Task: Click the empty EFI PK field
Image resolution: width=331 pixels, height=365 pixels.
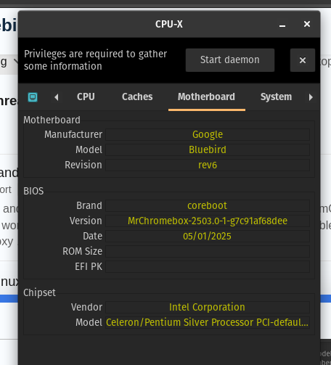Action: coord(208,267)
